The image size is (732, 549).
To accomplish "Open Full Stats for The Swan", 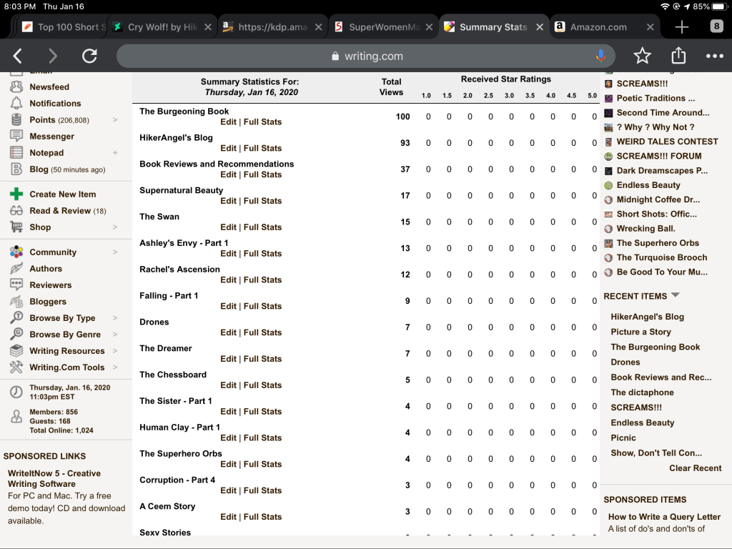I will [x=262, y=227].
